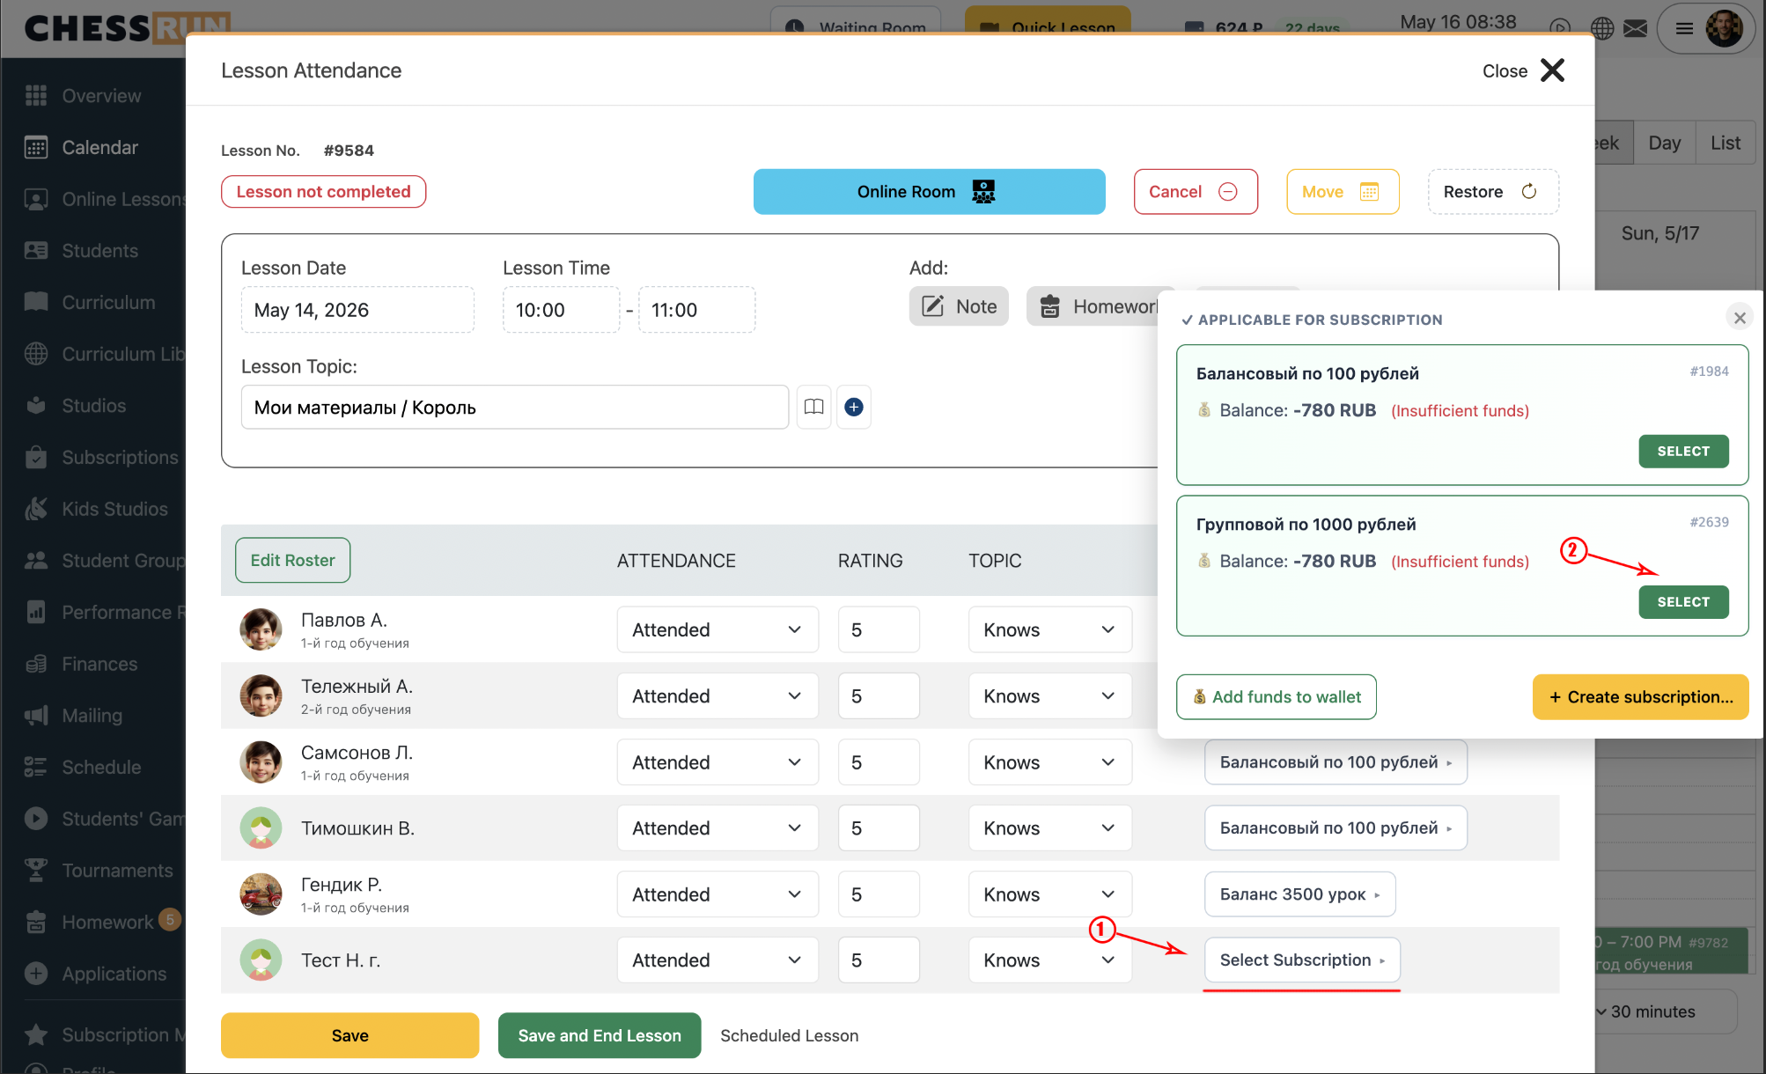
Task: Expand topic dropdown for Тест Н. г.
Action: [1050, 960]
